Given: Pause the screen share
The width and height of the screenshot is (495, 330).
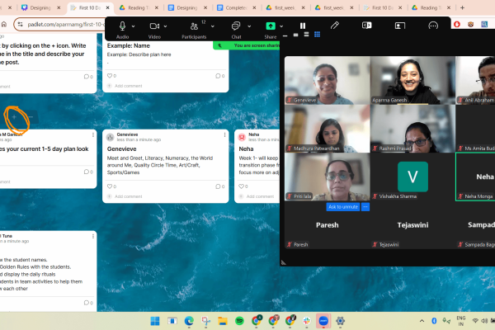Looking at the screenshot, I should tap(303, 26).
